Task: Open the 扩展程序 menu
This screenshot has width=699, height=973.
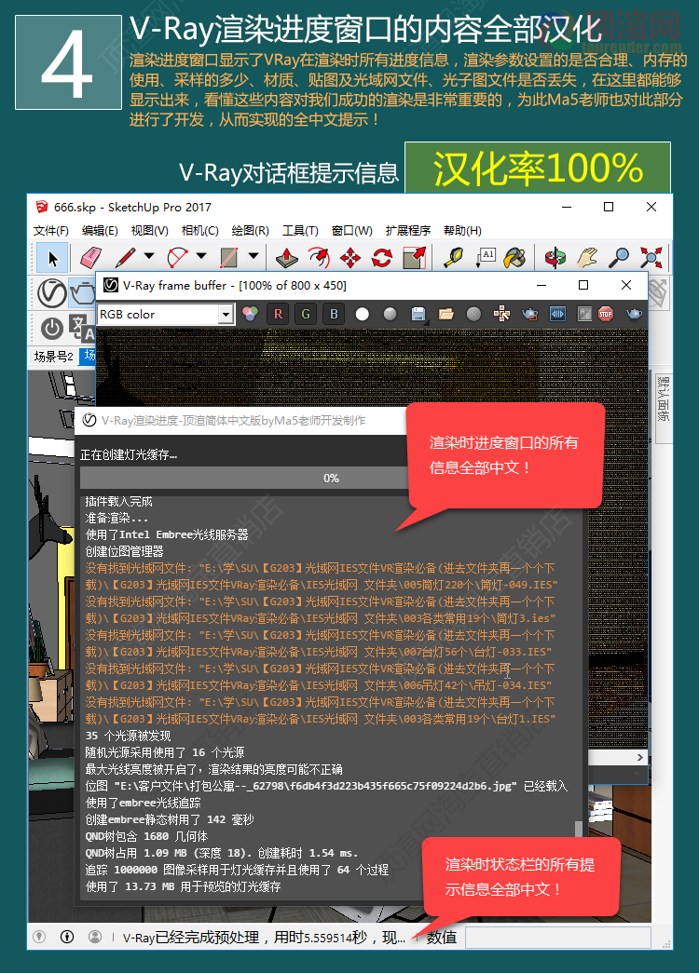Action: 408,230
